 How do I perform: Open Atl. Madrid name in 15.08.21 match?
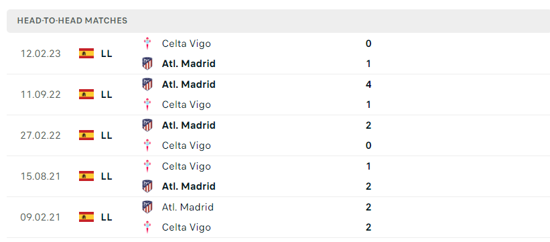(189, 186)
